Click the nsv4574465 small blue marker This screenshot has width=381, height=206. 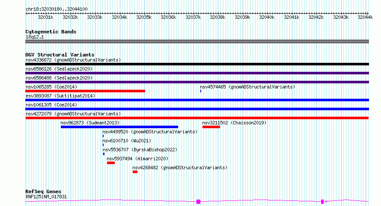click(201, 91)
